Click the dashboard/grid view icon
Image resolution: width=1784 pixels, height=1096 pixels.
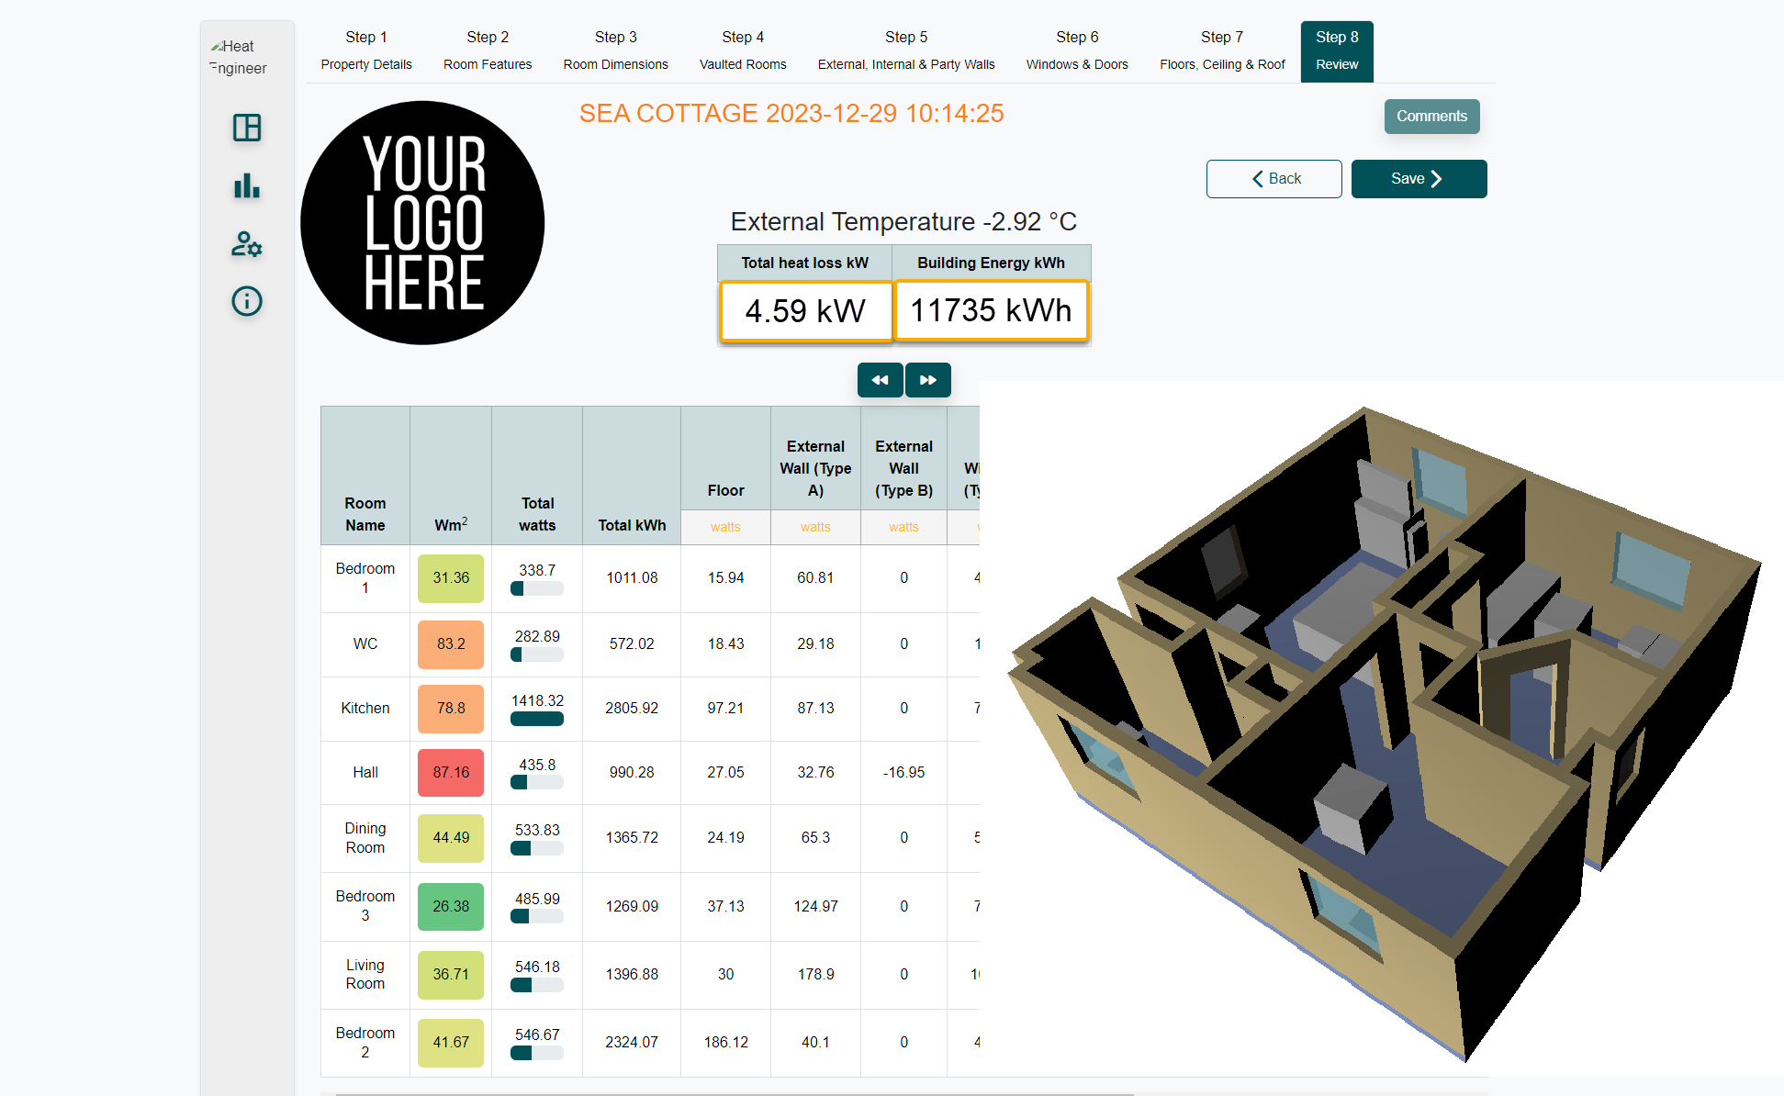click(x=247, y=128)
